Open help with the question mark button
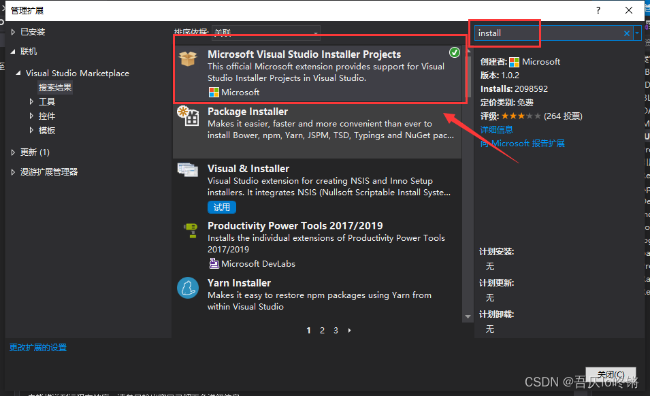Image resolution: width=650 pixels, height=396 pixels. (x=598, y=10)
